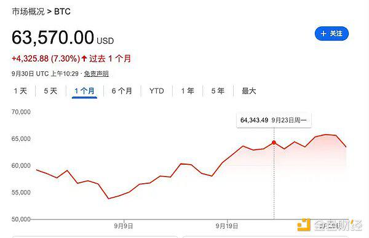Switch to the 6 个月 range tab
This screenshot has height=238, width=369.
coord(122,91)
